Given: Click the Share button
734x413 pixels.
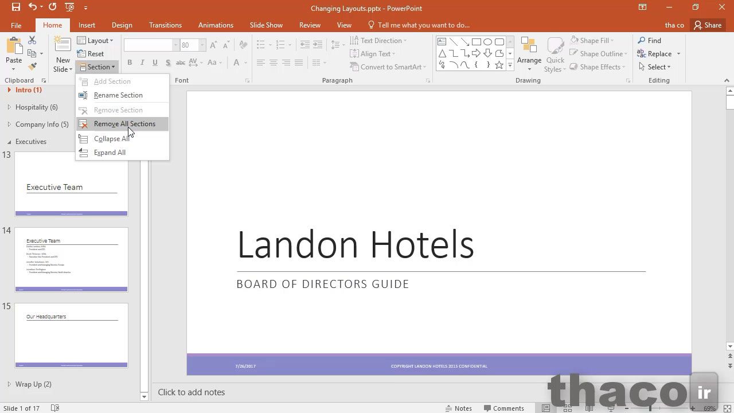Looking at the screenshot, I should 708,25.
